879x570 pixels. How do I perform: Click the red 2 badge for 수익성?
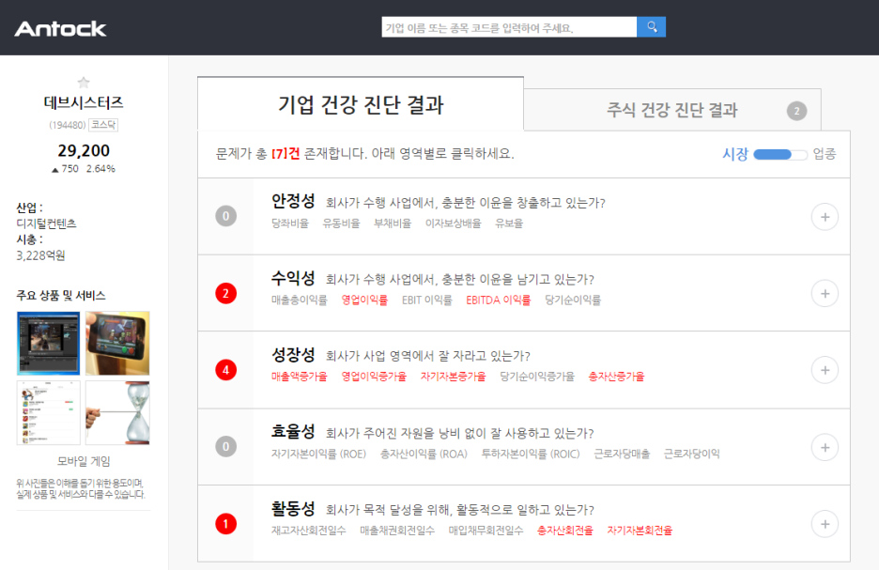[x=226, y=293]
